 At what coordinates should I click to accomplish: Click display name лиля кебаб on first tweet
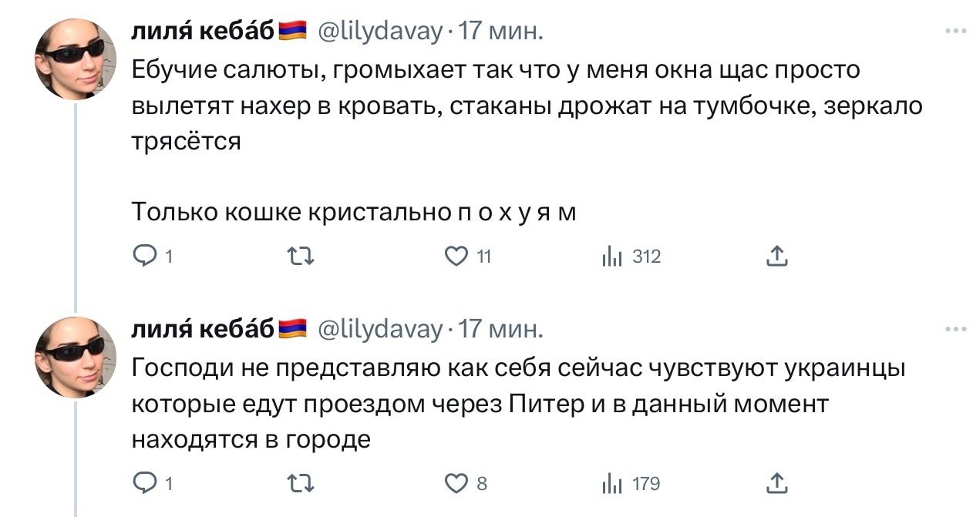204,31
